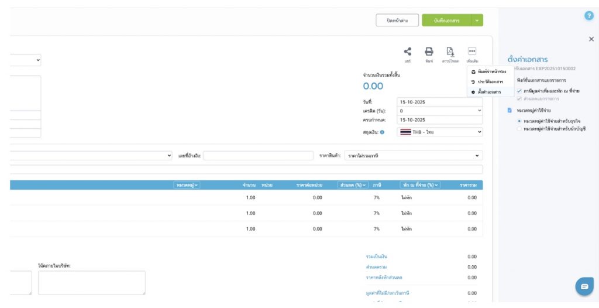Screen dimensions: 599x308
Task: Click the print (พิมพ์) icon
Action: tap(429, 52)
